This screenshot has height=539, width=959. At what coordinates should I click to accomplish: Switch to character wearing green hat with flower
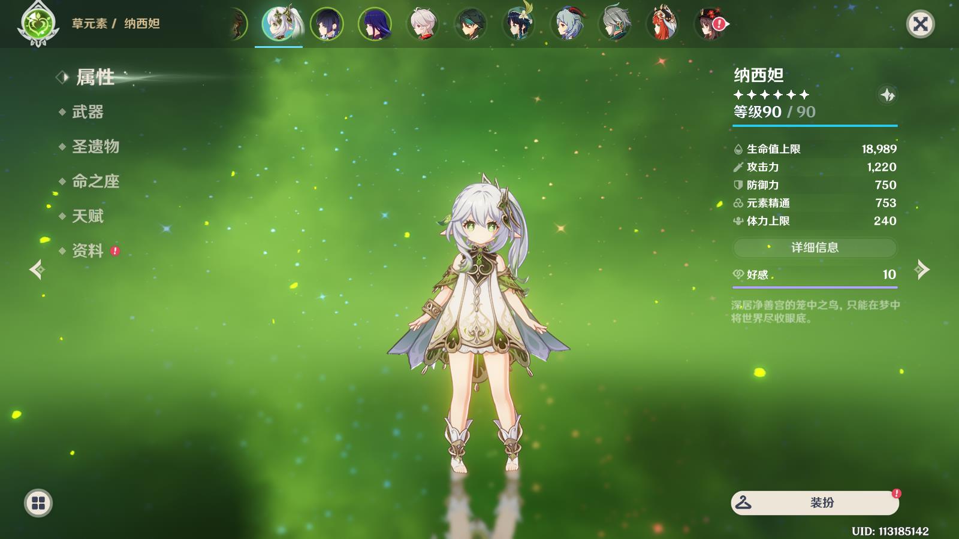[518, 24]
